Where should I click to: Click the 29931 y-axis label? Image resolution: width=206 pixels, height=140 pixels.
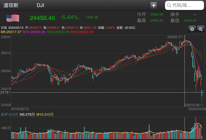(x=6, y=37)
